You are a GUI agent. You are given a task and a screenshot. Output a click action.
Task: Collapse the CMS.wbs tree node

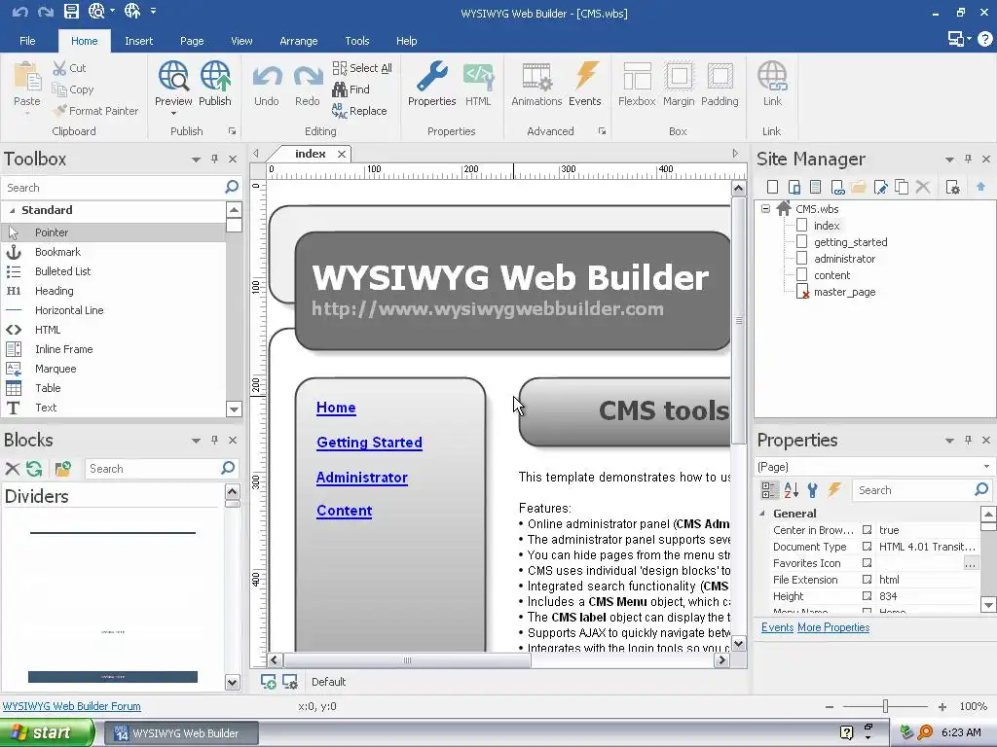pos(765,208)
